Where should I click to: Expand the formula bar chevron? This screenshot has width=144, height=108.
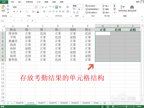pos(142,21)
